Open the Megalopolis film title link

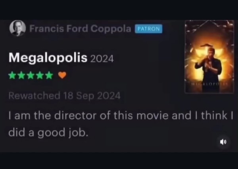coord(48,58)
